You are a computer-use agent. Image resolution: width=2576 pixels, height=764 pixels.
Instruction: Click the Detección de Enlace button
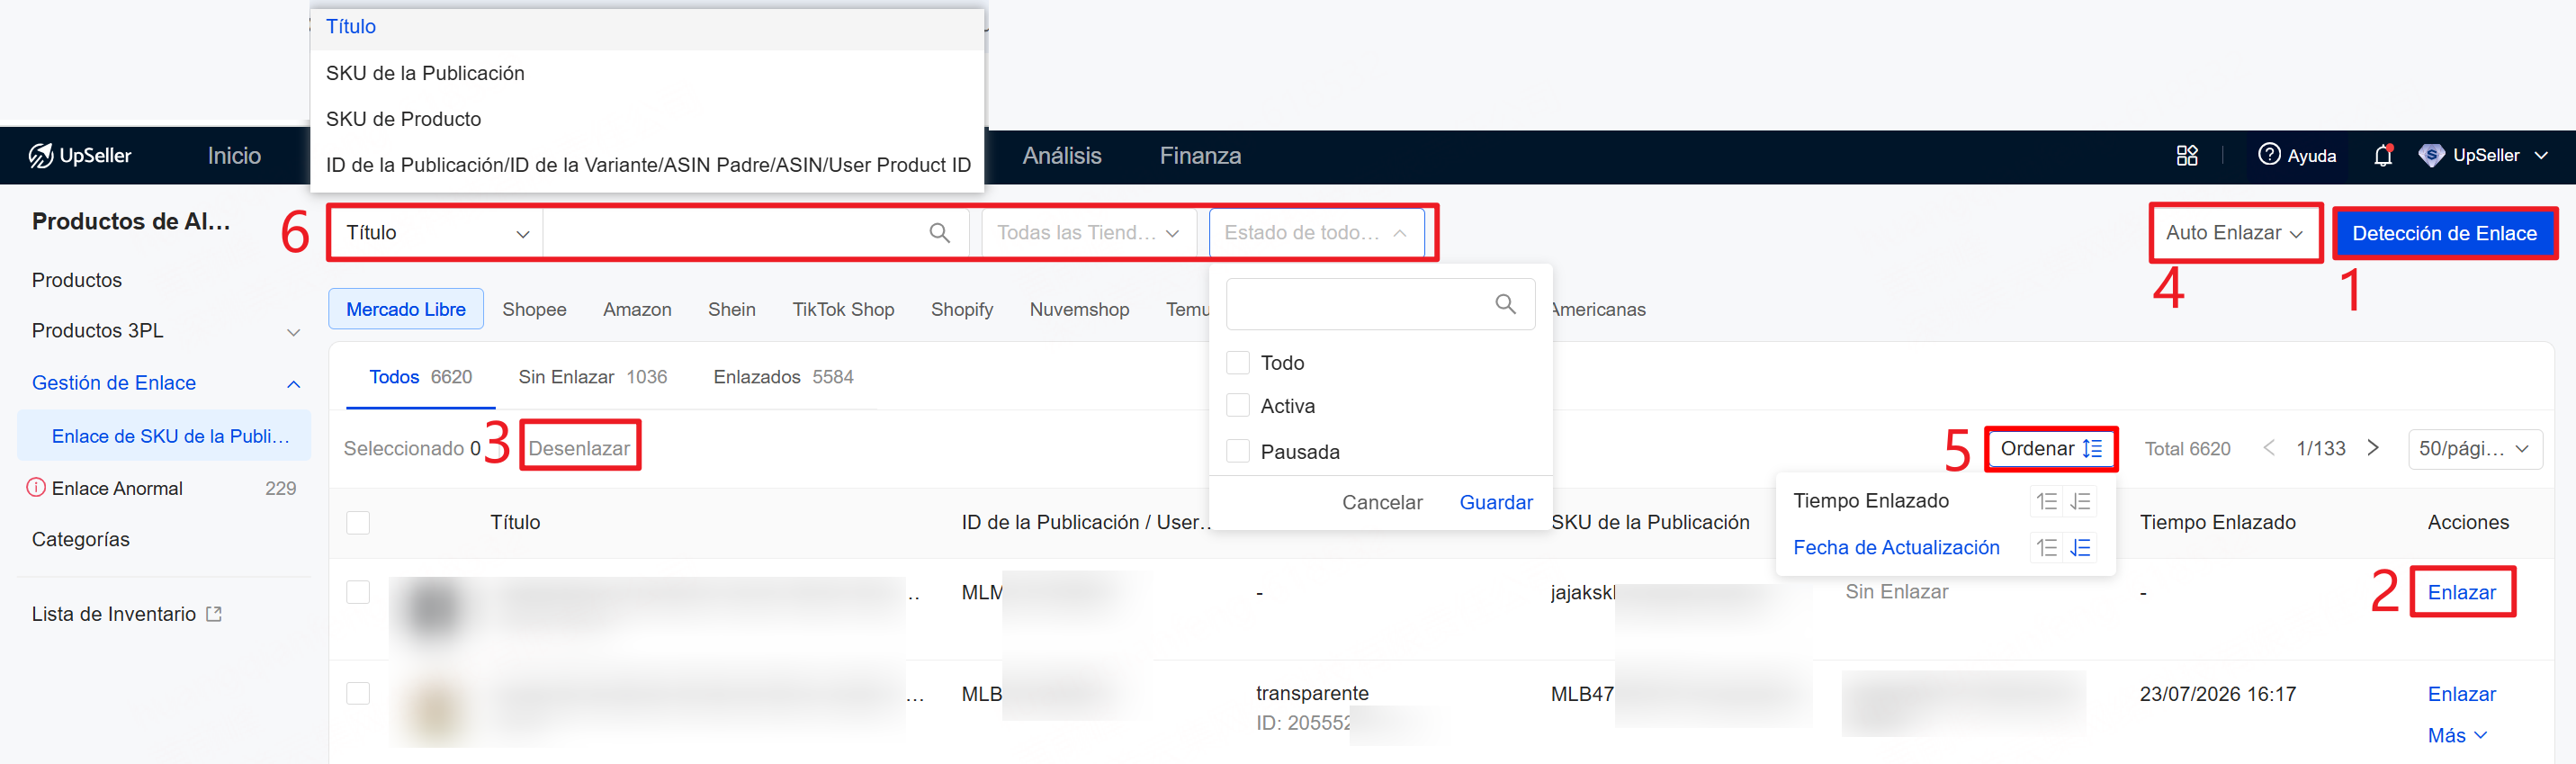click(2444, 233)
